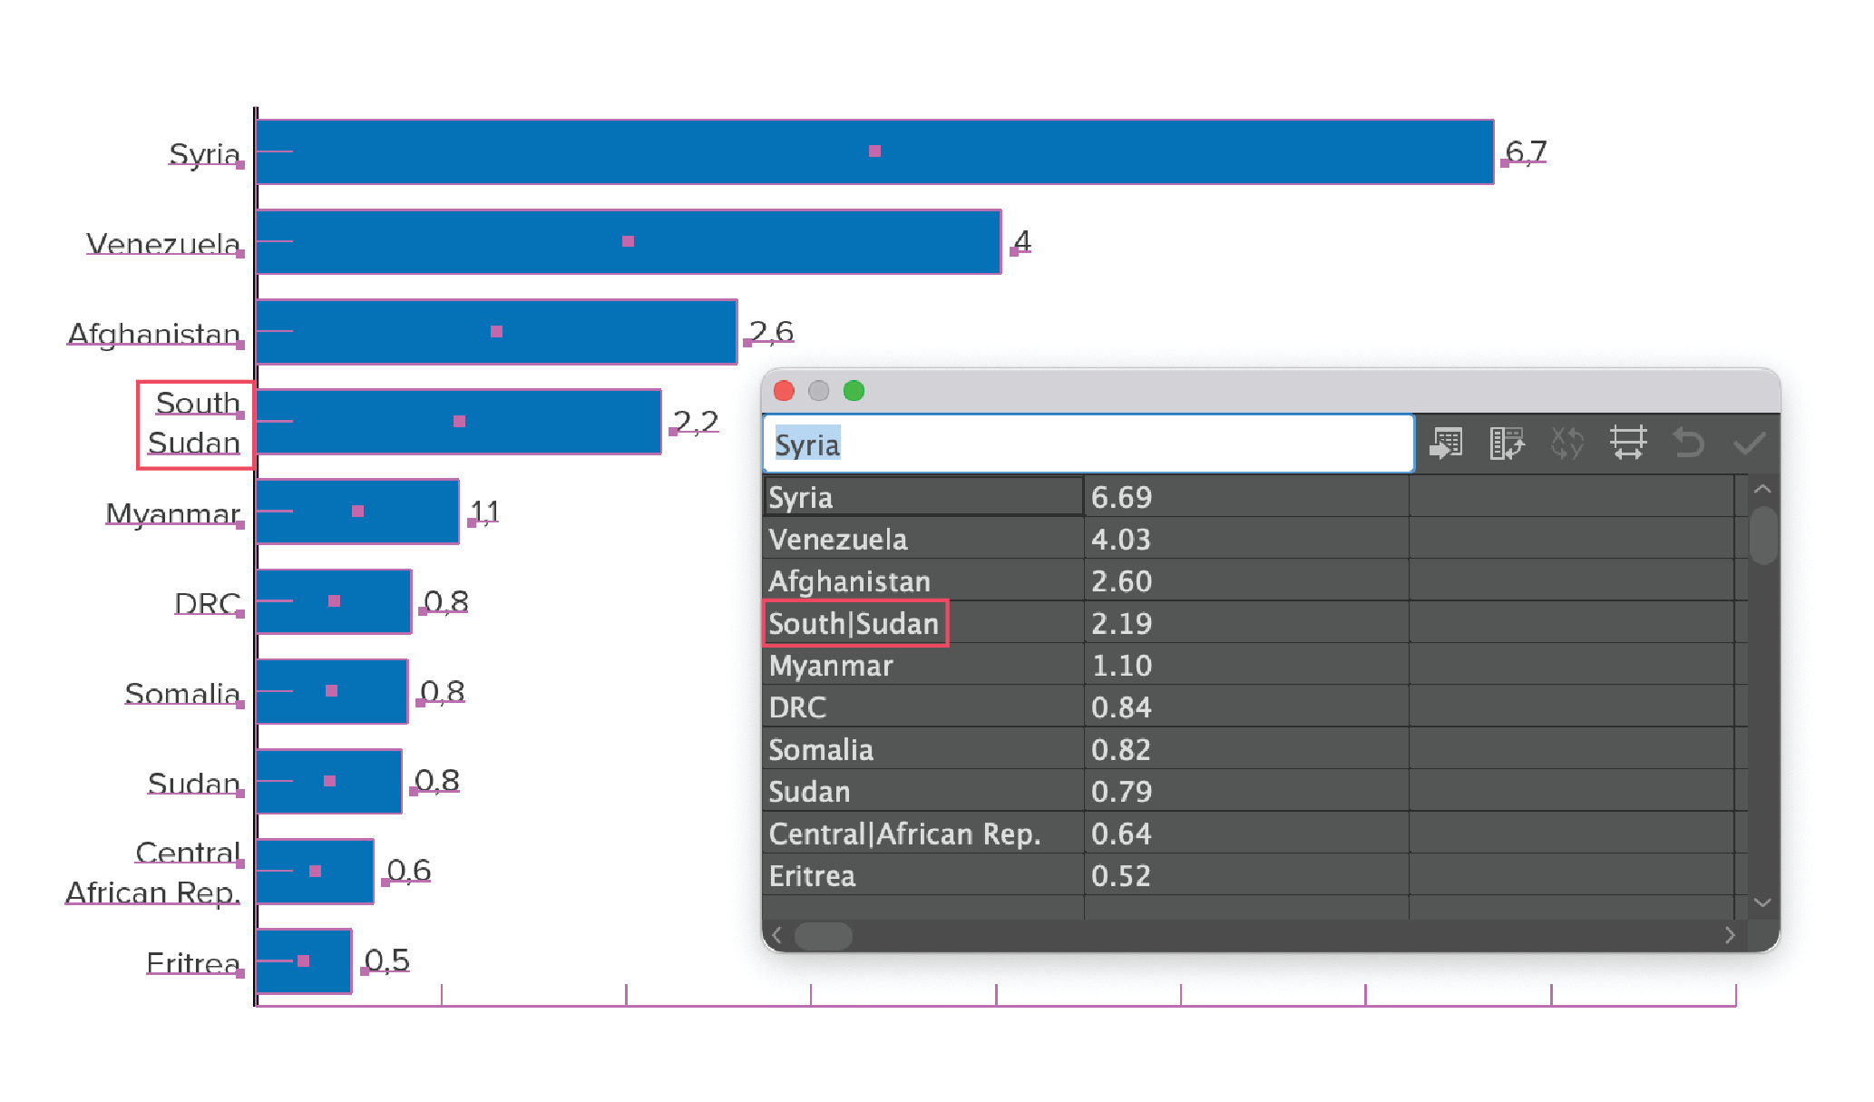
Task: Click the Import Data icon
Action: tap(1446, 444)
